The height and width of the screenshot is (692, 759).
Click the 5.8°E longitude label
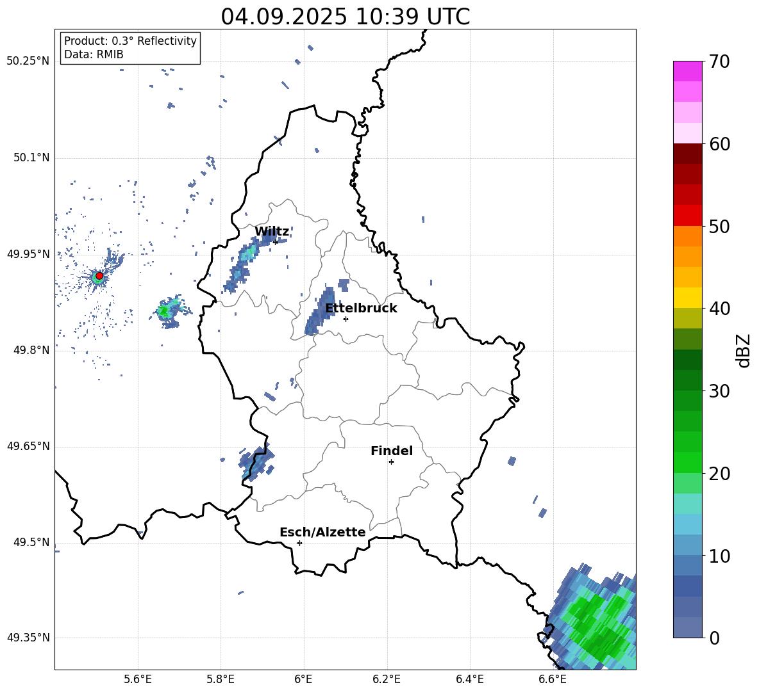(x=221, y=679)
